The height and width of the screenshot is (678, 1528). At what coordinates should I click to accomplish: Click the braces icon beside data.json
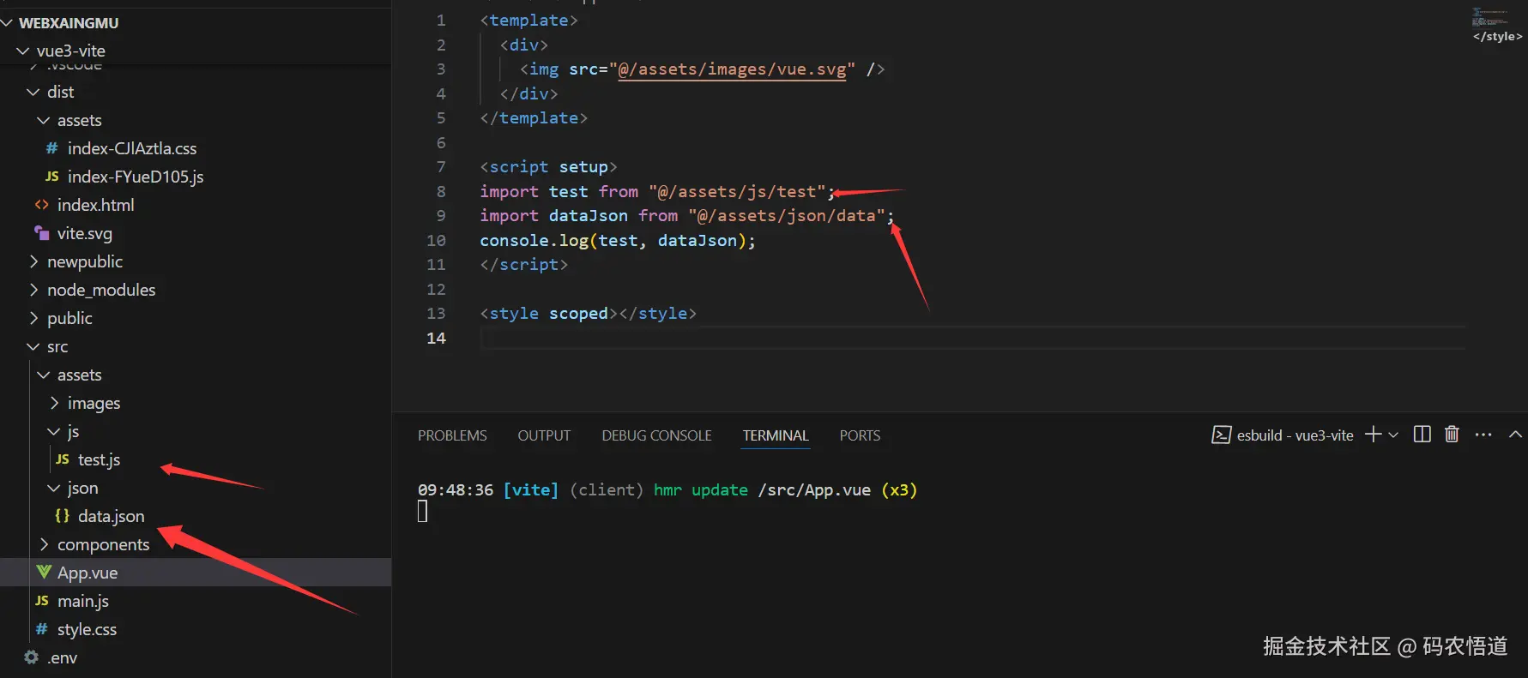[x=62, y=516]
